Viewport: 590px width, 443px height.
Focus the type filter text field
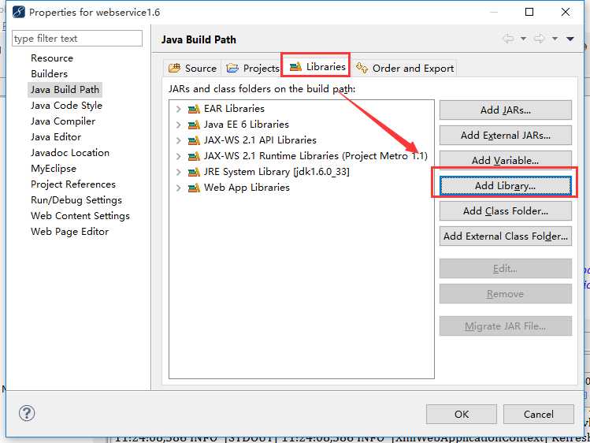pyautogui.click(x=77, y=39)
